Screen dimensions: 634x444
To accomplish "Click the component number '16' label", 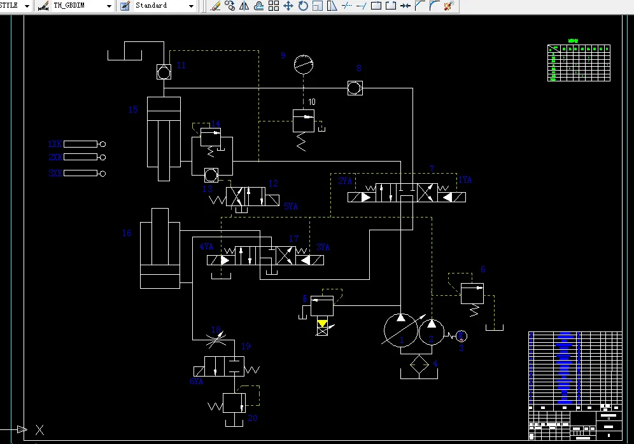I will click(127, 233).
